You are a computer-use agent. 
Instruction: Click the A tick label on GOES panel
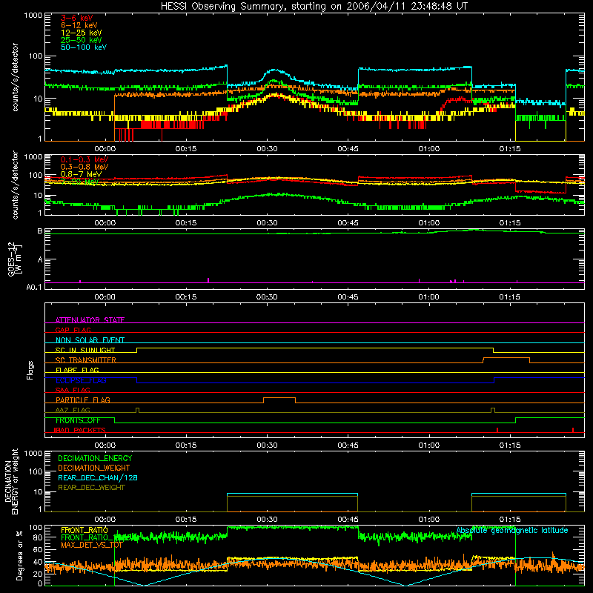pyautogui.click(x=40, y=260)
